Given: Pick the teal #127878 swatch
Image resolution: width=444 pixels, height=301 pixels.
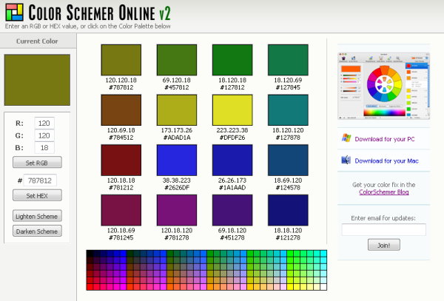Looking at the screenshot, I should [288, 110].
